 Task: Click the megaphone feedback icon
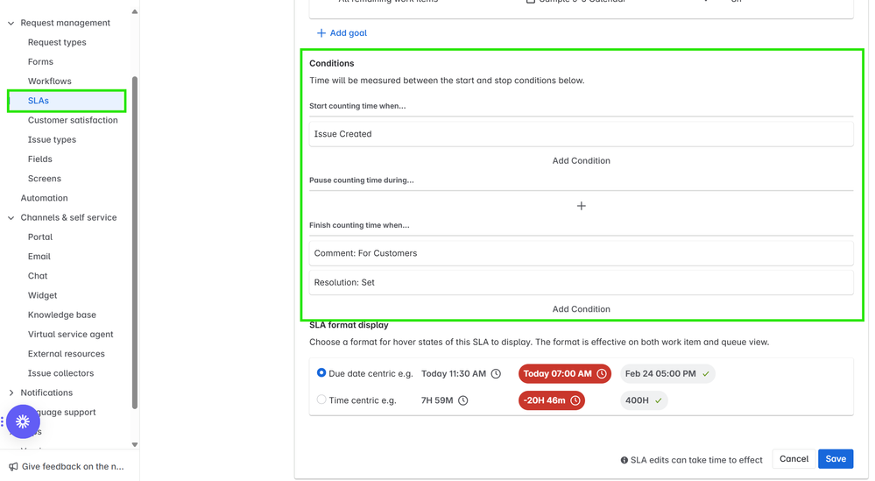[x=13, y=466]
